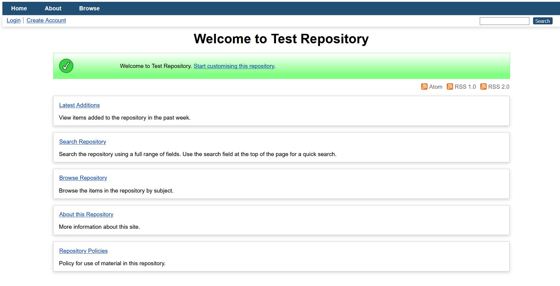Follow the Start customising this repository link
Screen dimensions: 560x286
coord(234,66)
